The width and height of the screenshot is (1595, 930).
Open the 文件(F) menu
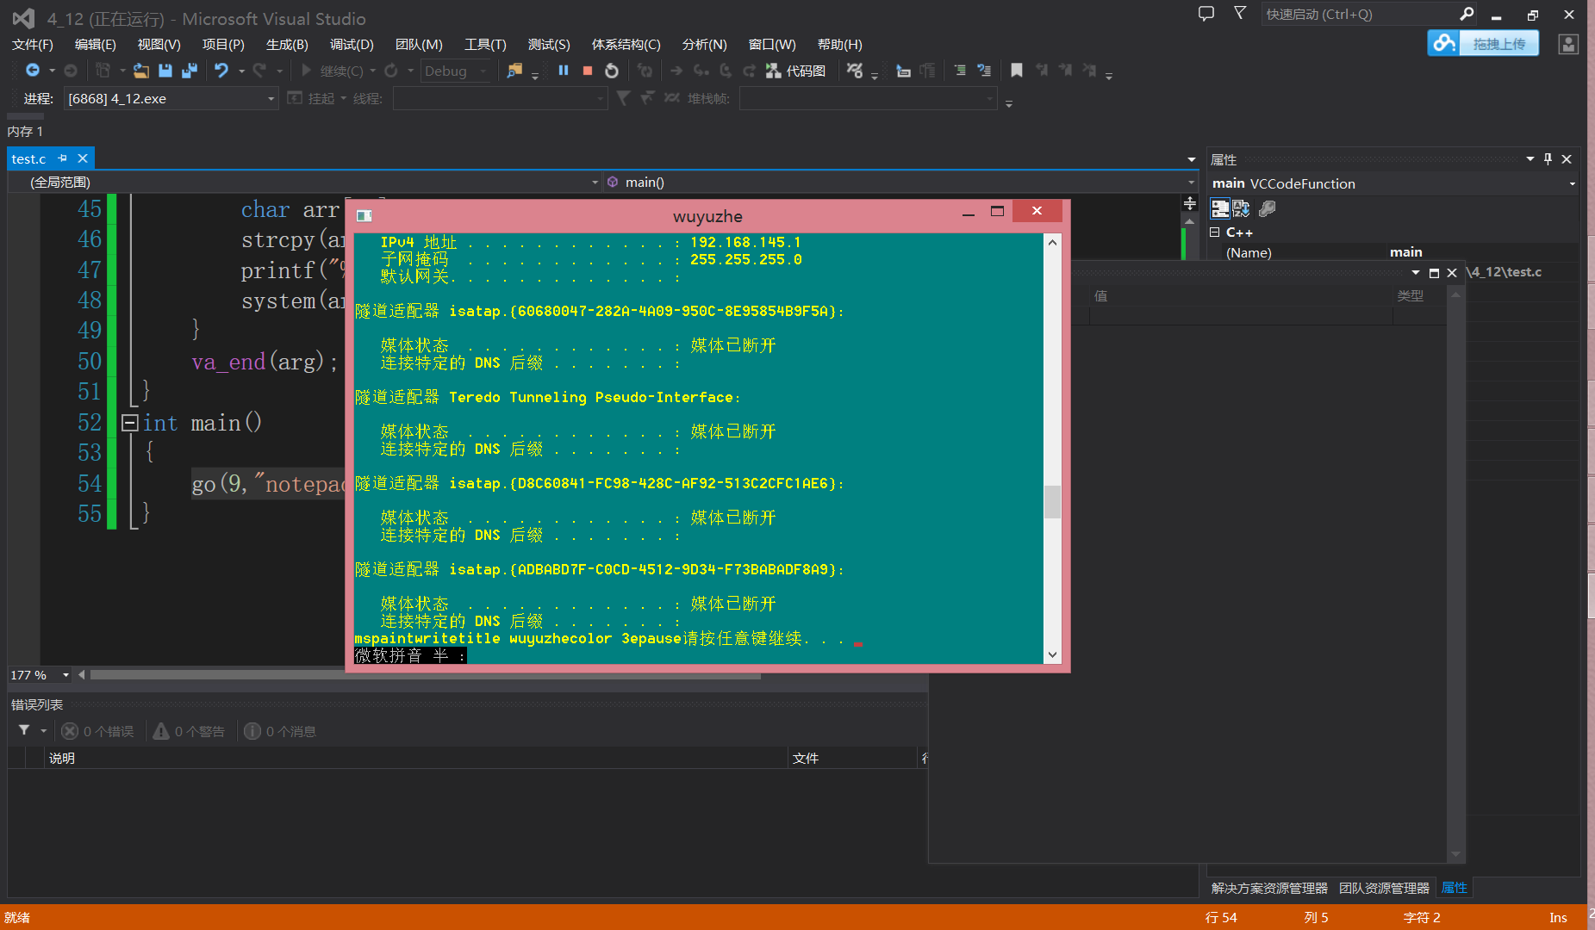[x=33, y=45]
